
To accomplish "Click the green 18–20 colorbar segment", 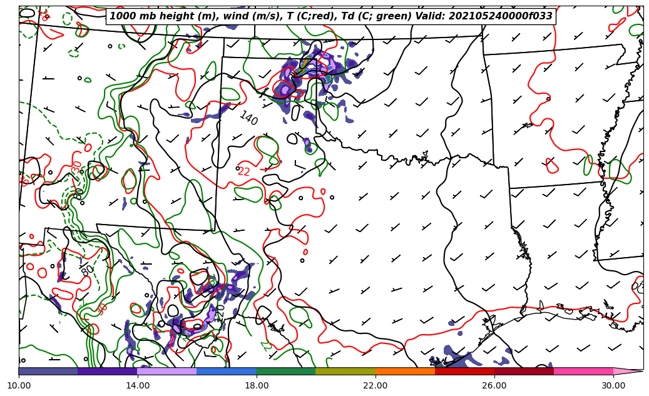I will (286, 371).
